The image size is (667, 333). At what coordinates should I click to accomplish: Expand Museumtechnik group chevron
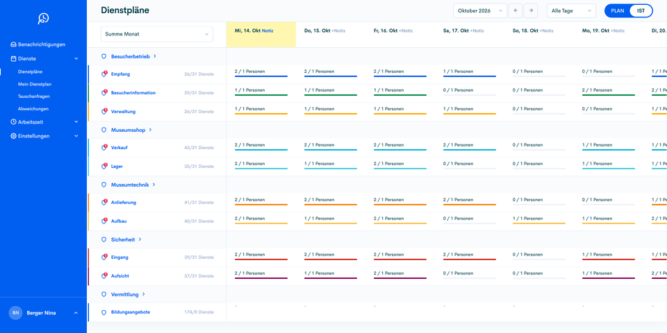coord(154,185)
